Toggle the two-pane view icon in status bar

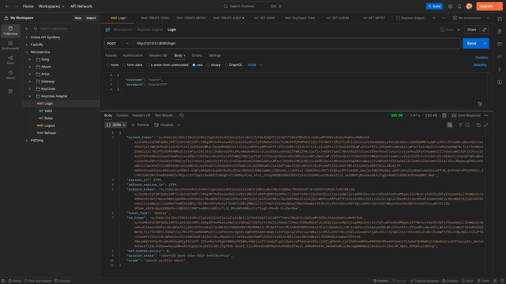pyautogui.click(x=495, y=281)
